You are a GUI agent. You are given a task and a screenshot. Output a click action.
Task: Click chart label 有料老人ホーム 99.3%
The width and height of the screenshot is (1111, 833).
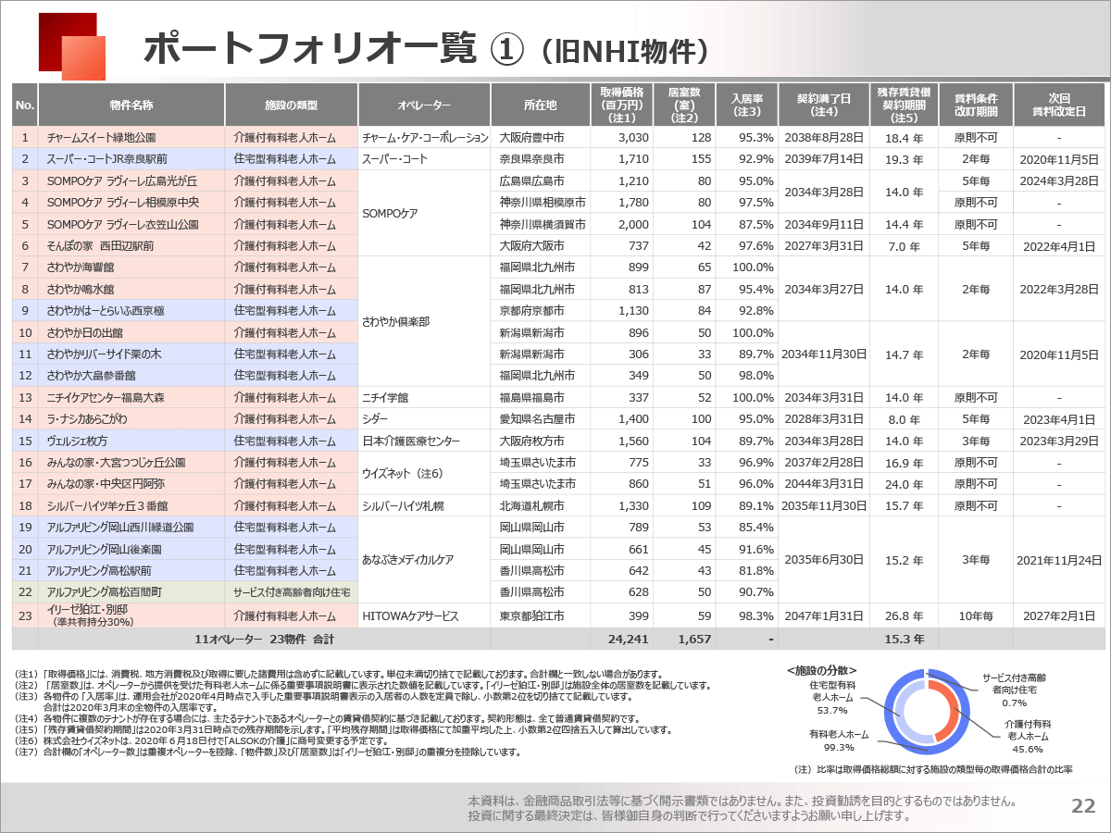click(840, 740)
